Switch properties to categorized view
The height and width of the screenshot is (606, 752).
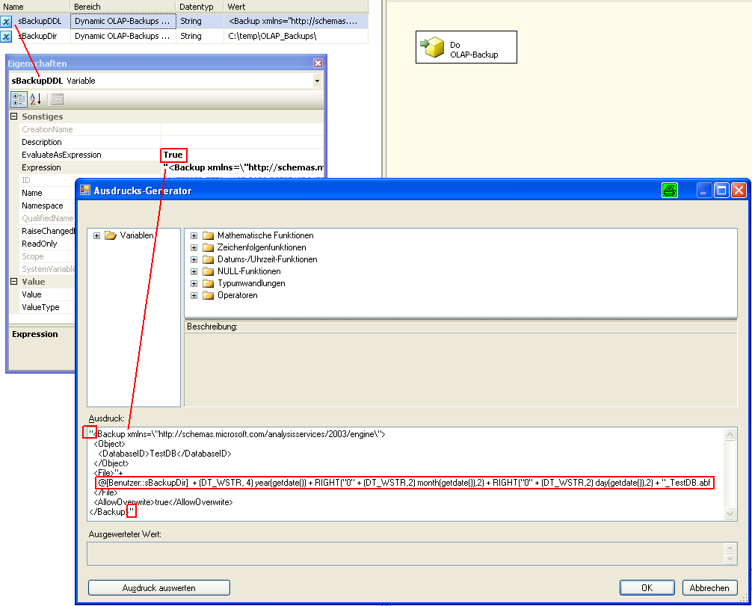click(x=19, y=99)
